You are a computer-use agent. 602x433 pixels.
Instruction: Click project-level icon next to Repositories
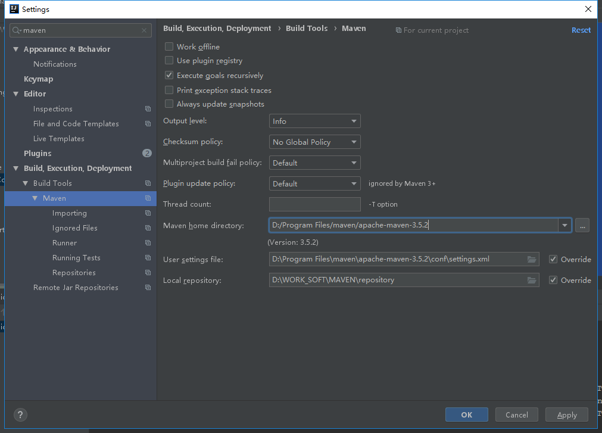tap(148, 273)
